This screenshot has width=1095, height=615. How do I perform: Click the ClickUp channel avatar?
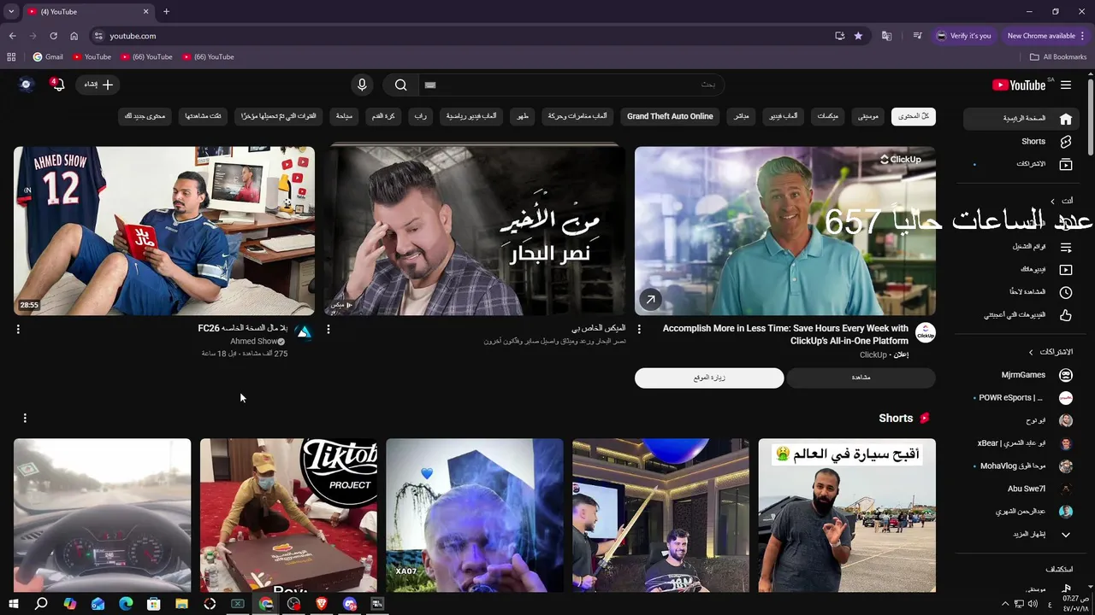point(926,332)
